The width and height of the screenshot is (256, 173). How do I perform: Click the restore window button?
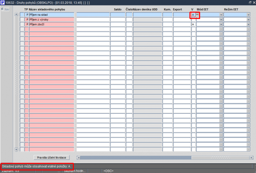click(x=250, y=3)
